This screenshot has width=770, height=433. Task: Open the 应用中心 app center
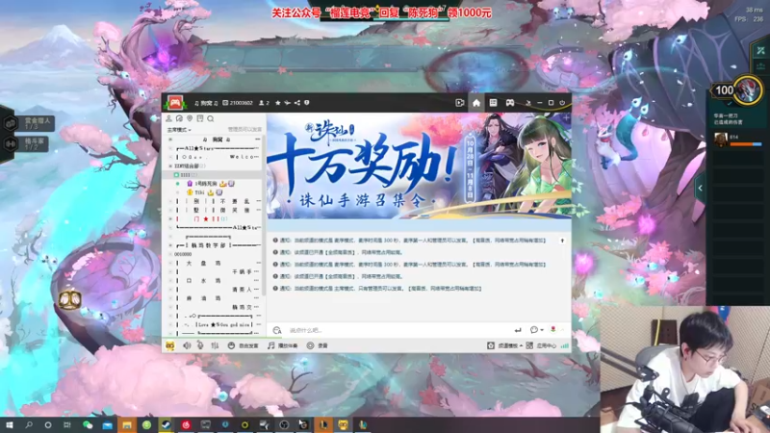[541, 345]
